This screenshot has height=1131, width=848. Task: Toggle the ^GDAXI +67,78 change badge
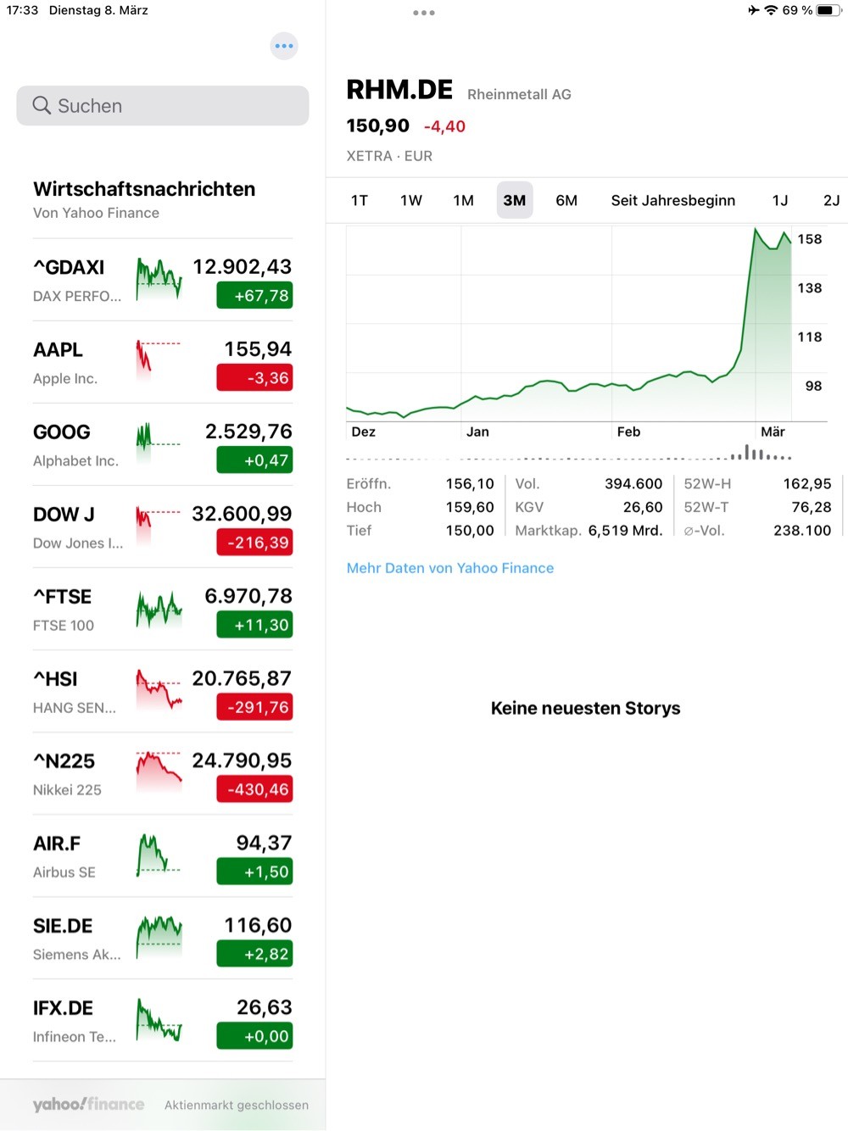(x=254, y=296)
